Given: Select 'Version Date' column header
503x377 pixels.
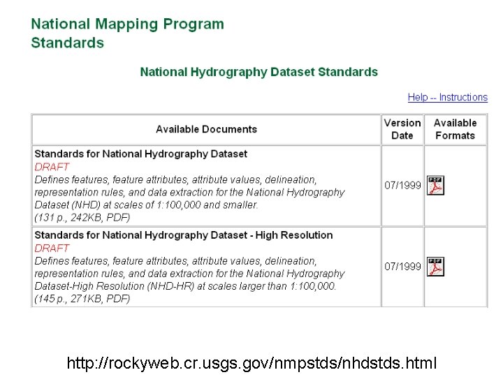Looking at the screenshot, I should click(x=402, y=129).
